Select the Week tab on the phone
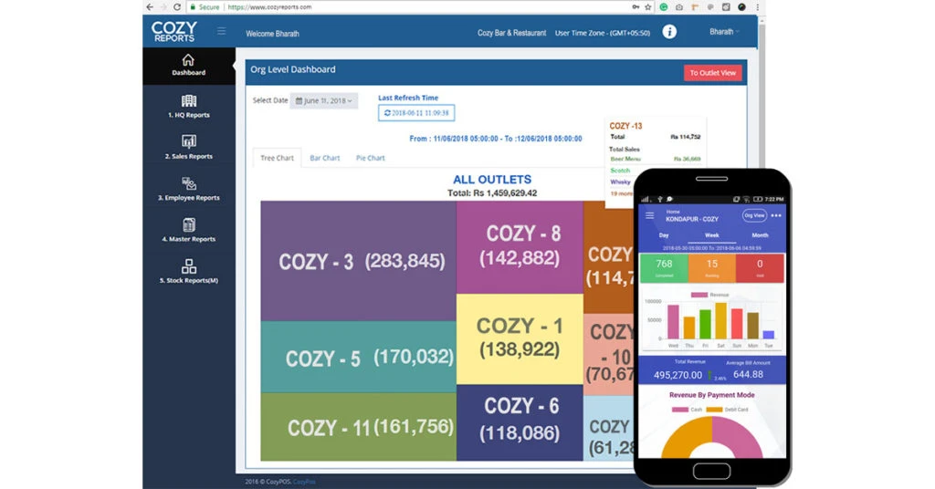935x489 pixels. click(712, 235)
